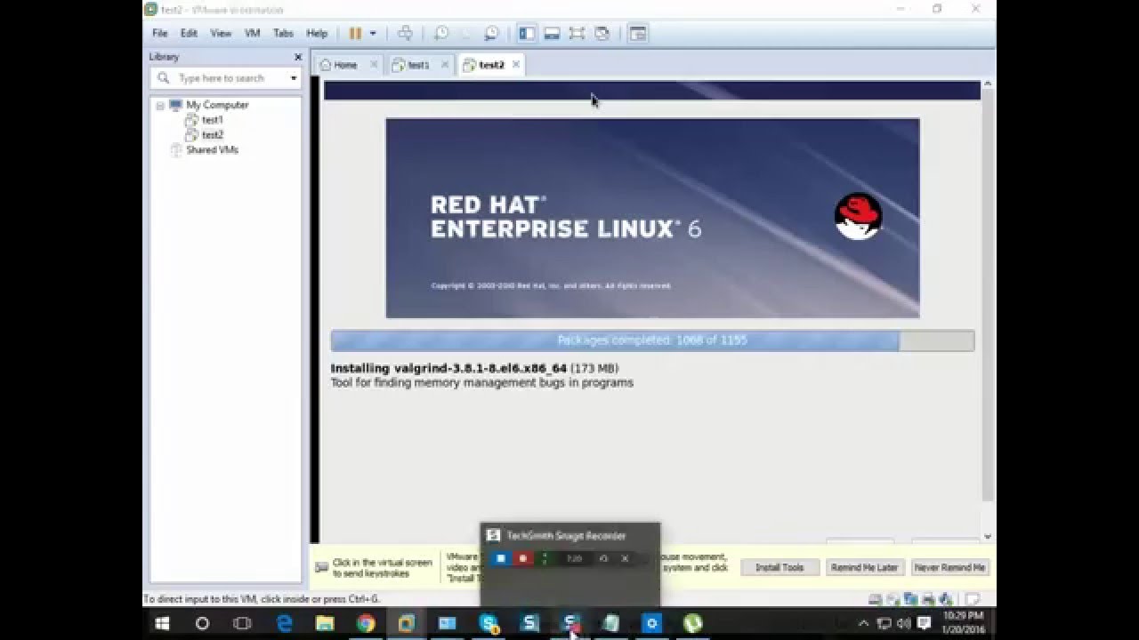Close the Snagit Recorder control bar

click(x=625, y=558)
